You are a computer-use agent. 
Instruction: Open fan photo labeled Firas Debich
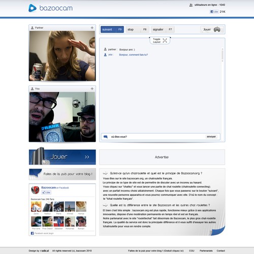[47, 221]
